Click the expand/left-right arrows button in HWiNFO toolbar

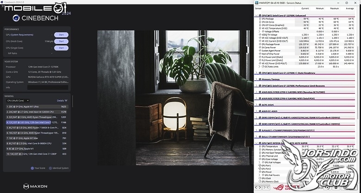click(258, 187)
